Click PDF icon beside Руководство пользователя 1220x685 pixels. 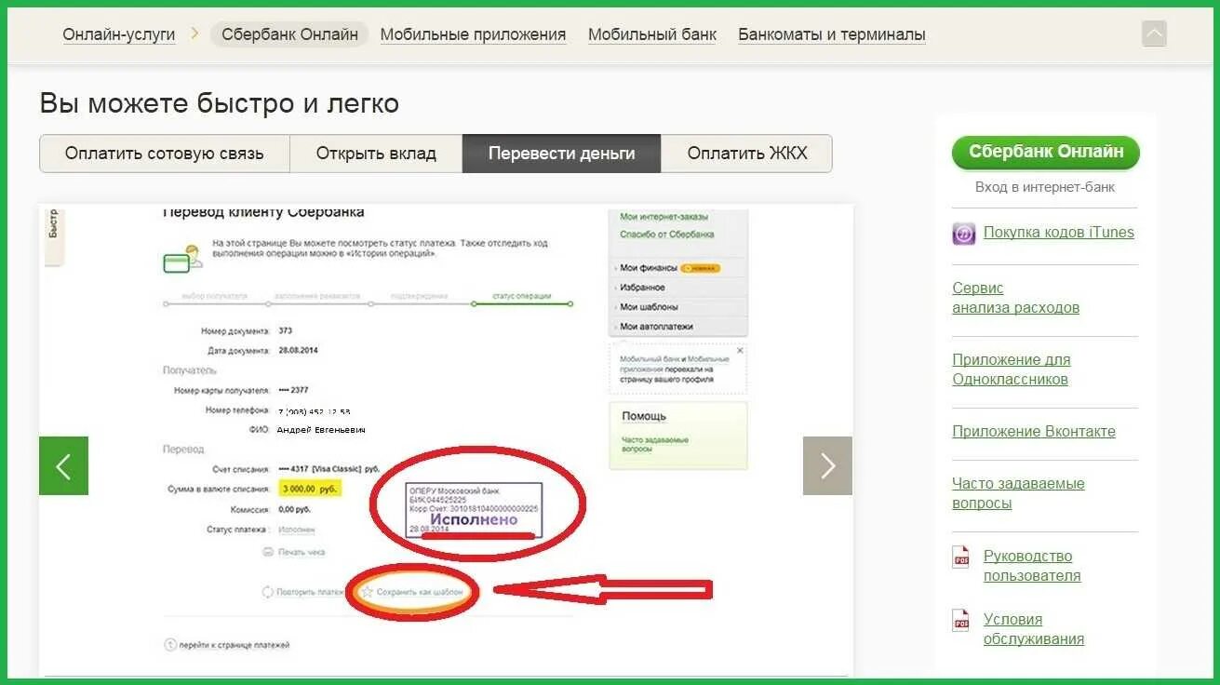[x=961, y=557]
